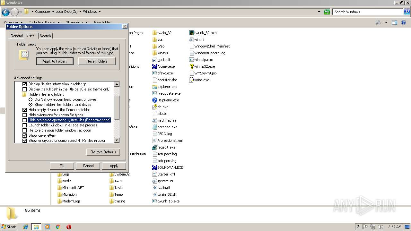Screen dimensions: 411x231
Task: Click the volume icon in the system tray
Action: click(x=380, y=227)
